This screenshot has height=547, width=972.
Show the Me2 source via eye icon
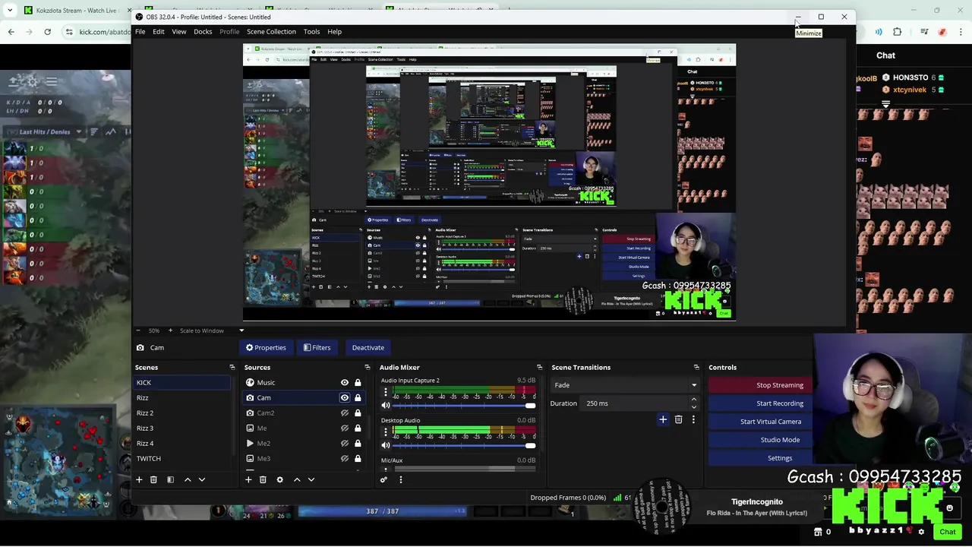[x=345, y=444]
